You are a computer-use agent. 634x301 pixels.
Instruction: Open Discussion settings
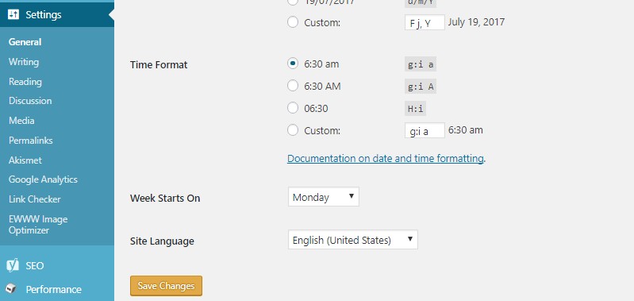click(30, 101)
